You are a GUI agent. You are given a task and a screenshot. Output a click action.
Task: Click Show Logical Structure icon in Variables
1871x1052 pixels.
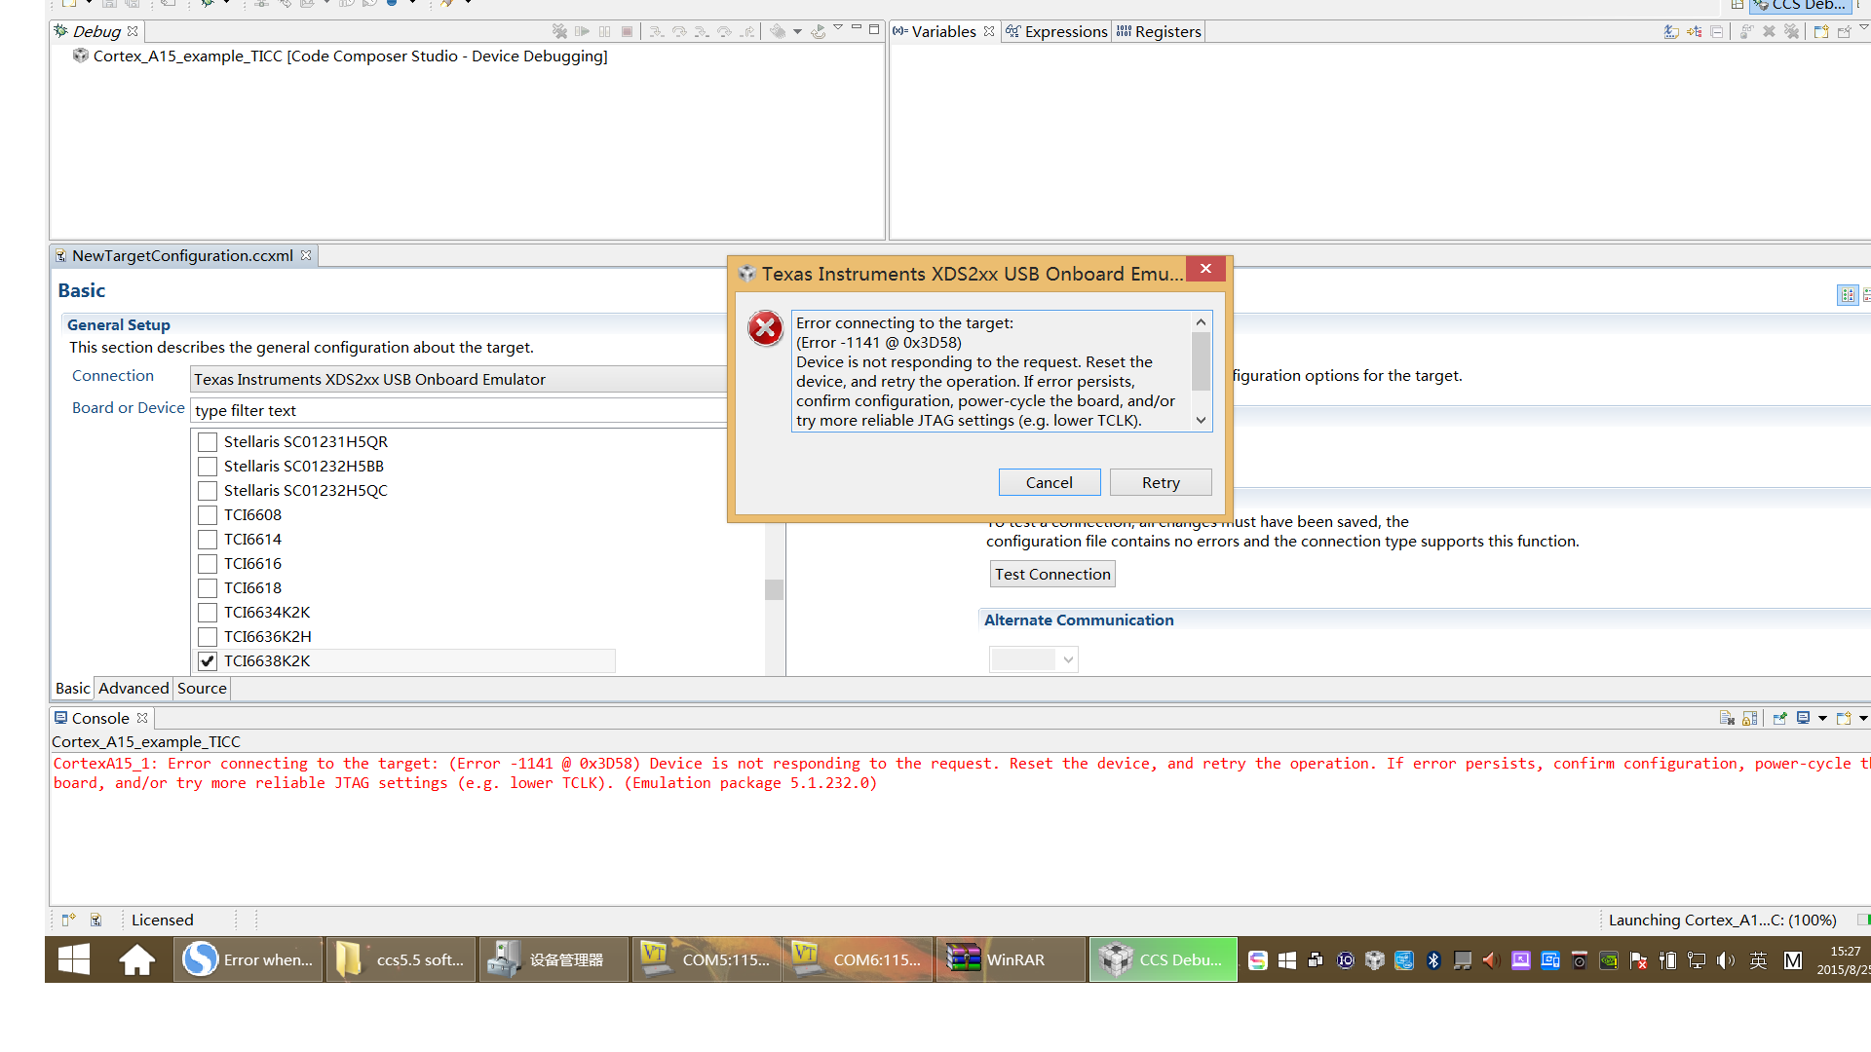(1695, 31)
